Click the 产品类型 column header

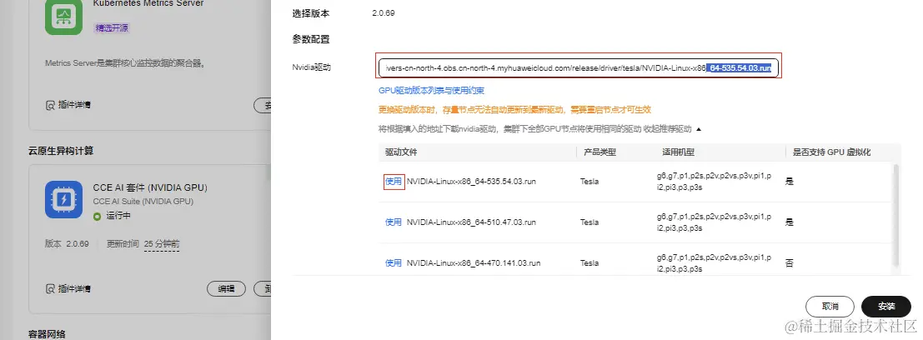point(599,152)
